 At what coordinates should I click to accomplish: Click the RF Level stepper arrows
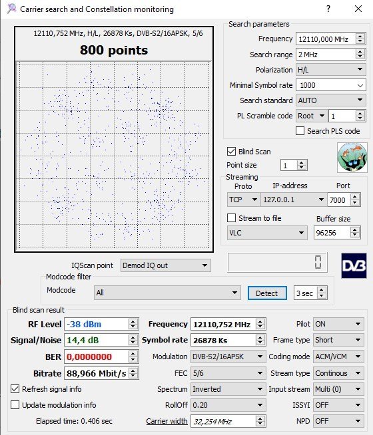coord(133,324)
